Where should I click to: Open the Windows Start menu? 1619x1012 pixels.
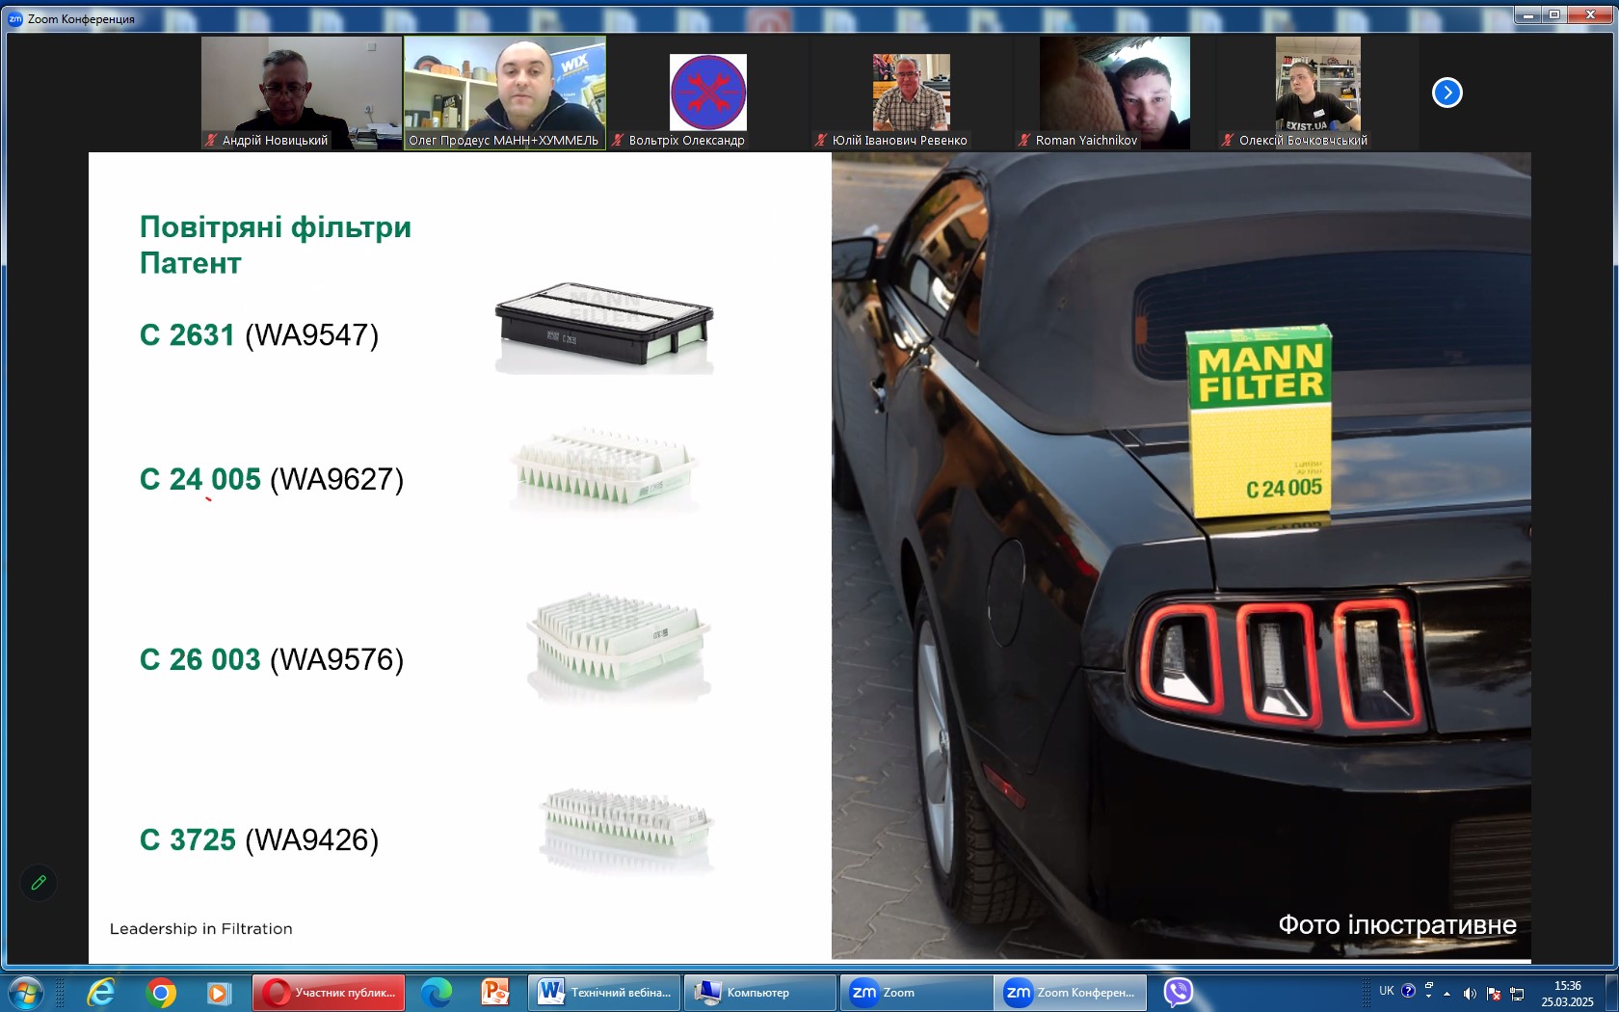coord(25,992)
